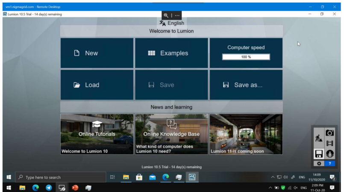Switch to Photo mode camera icon

click(x=329, y=133)
